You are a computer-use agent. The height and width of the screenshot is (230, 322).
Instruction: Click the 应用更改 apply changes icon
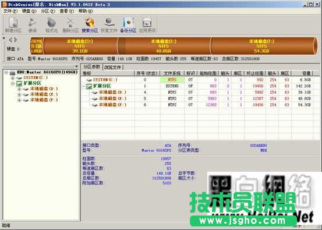pyautogui.click(x=147, y=25)
